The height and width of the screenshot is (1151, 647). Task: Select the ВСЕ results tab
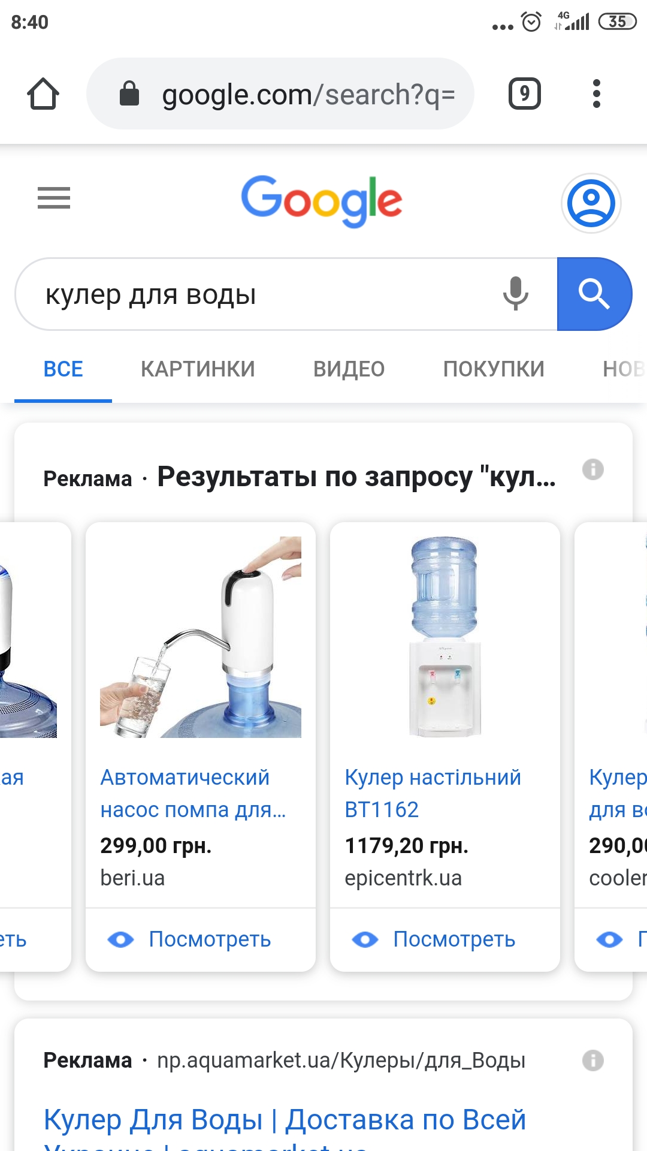pyautogui.click(x=64, y=369)
